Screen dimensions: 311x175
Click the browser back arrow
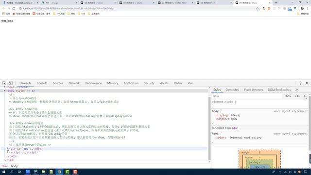click(x=3, y=8)
